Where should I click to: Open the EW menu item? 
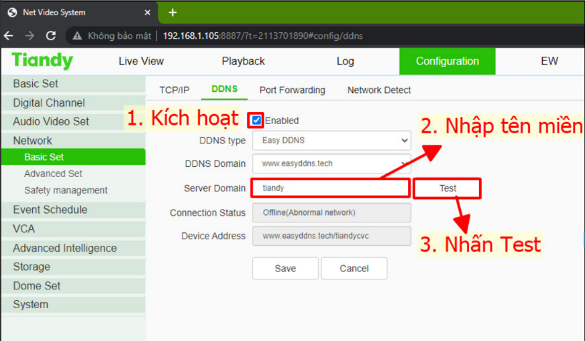pos(549,61)
